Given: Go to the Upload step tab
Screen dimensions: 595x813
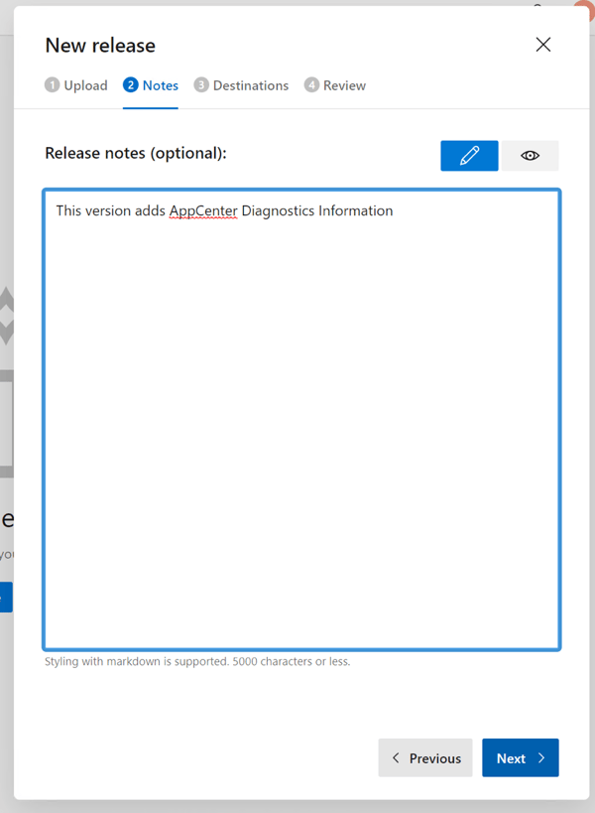Looking at the screenshot, I should pos(76,85).
